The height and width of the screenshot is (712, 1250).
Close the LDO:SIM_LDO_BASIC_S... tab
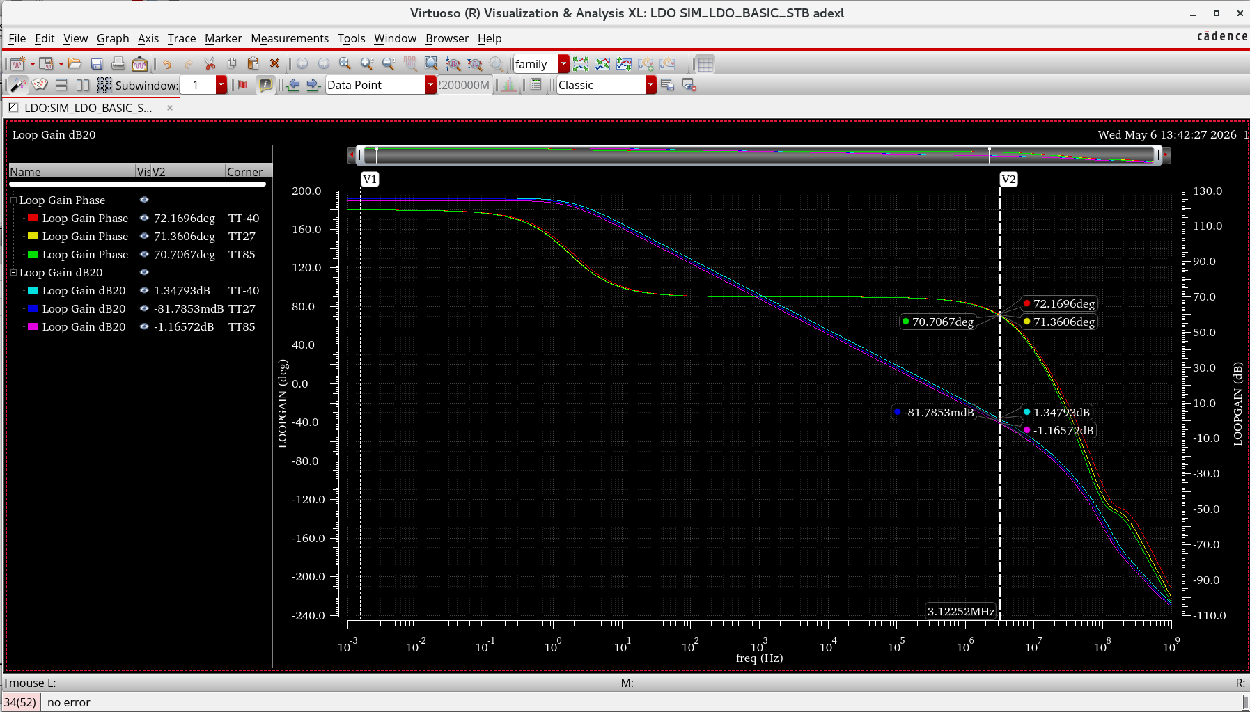point(169,108)
